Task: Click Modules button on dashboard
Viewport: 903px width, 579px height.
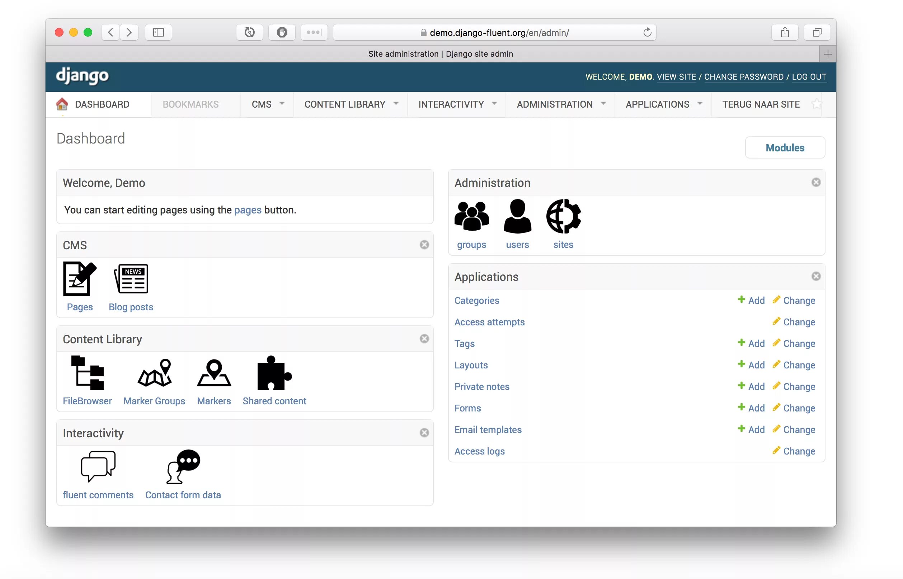Action: [785, 147]
